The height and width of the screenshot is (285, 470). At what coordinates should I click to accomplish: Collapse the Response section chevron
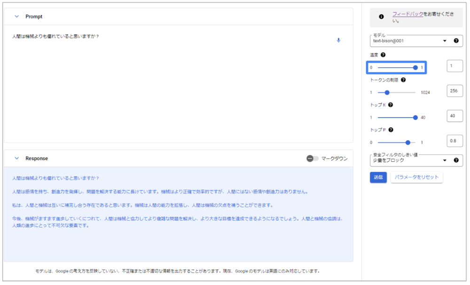click(x=17, y=158)
